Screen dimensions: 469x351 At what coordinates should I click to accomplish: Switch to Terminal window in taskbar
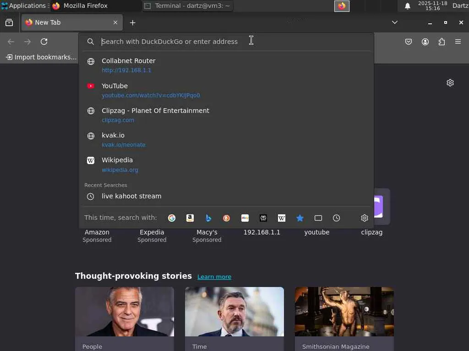[x=187, y=5]
